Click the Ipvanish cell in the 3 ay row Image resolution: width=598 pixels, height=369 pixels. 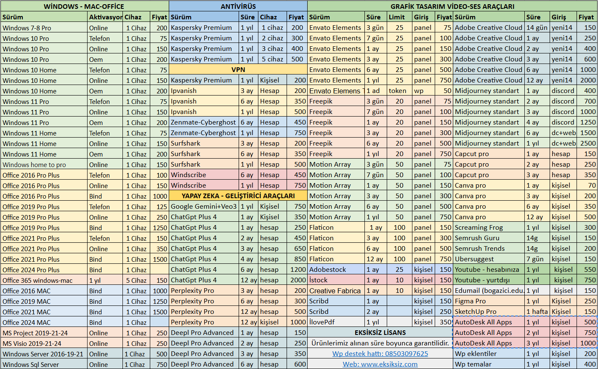click(204, 90)
